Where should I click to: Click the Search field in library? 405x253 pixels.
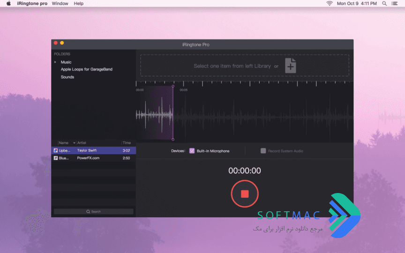(93, 211)
